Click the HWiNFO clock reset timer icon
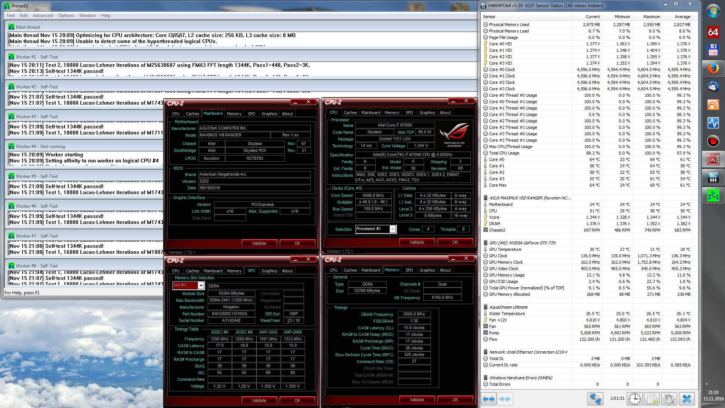This screenshot has width=725, height=408. pyautogui.click(x=635, y=399)
